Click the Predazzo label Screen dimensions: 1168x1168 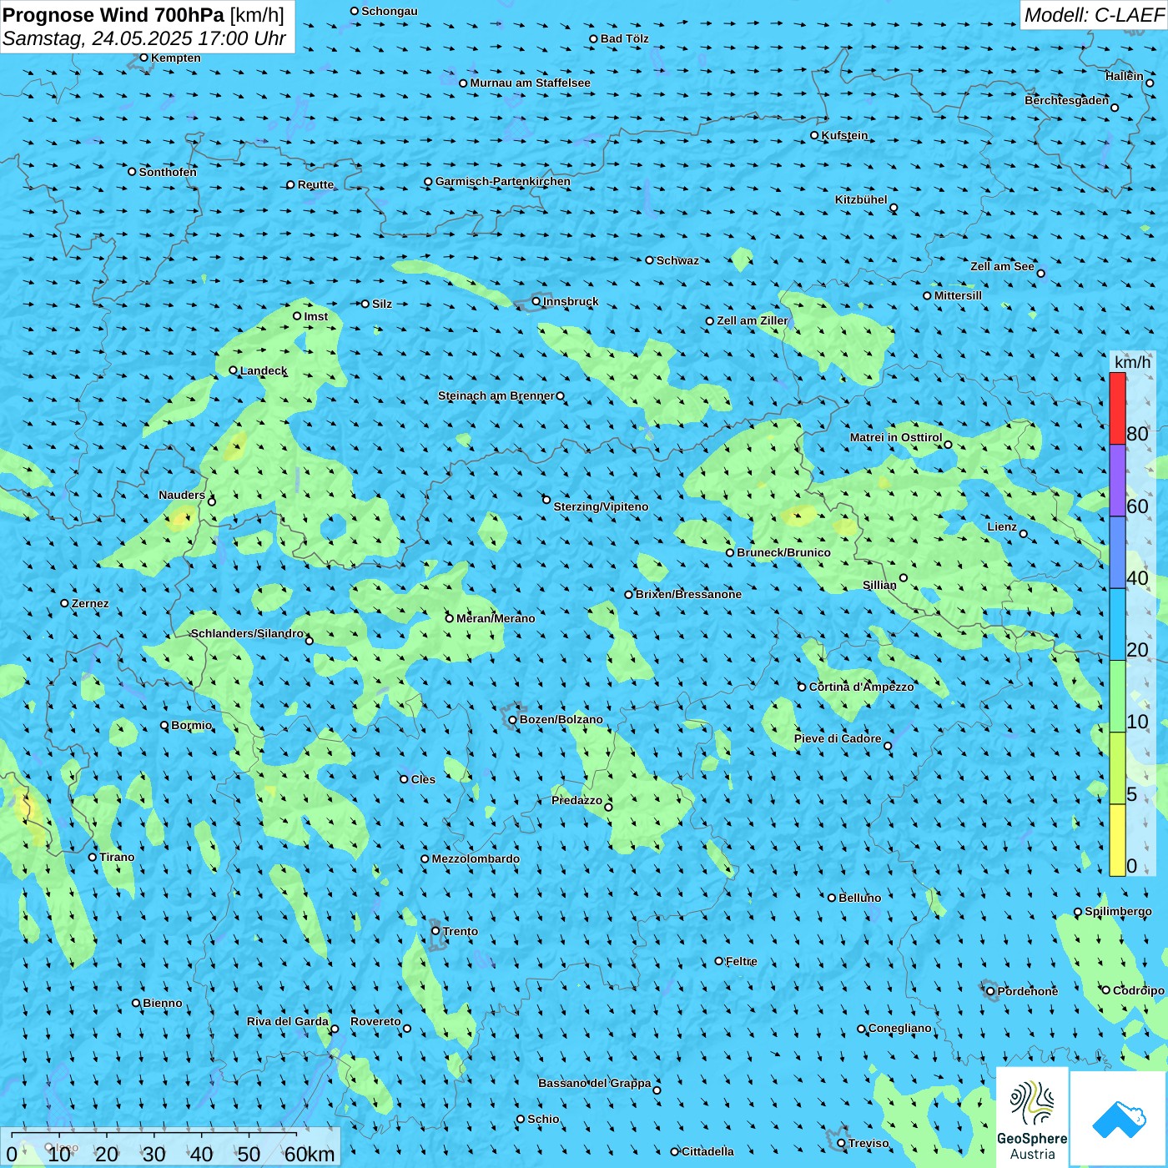[576, 800]
